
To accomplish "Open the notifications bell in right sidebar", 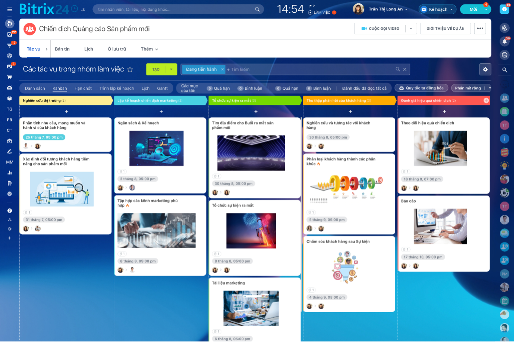I will tap(504, 41).
